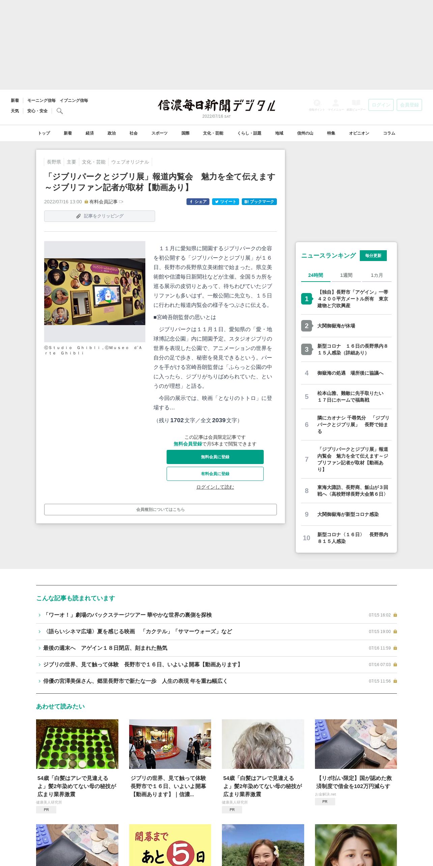The image size is (433, 866).
Task: Open ranking 10 新型コロナ 815人感染
Action: (x=353, y=538)
